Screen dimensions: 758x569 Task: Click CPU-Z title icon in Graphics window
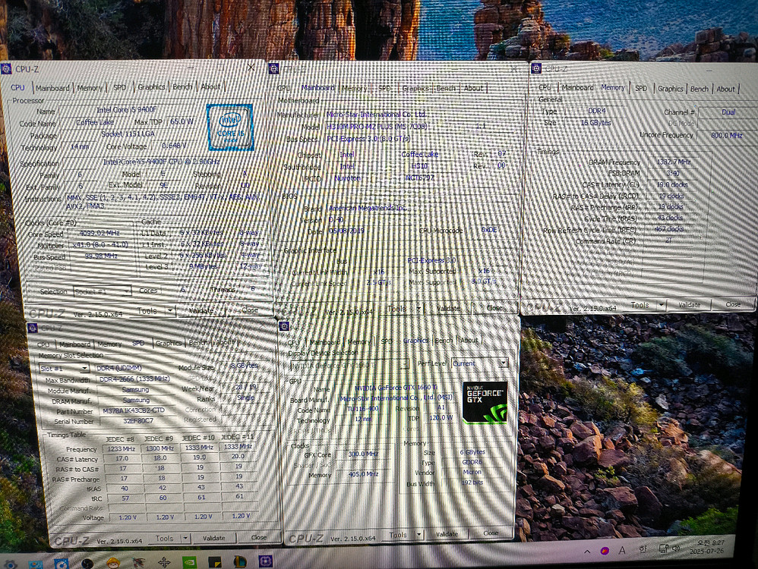point(284,326)
